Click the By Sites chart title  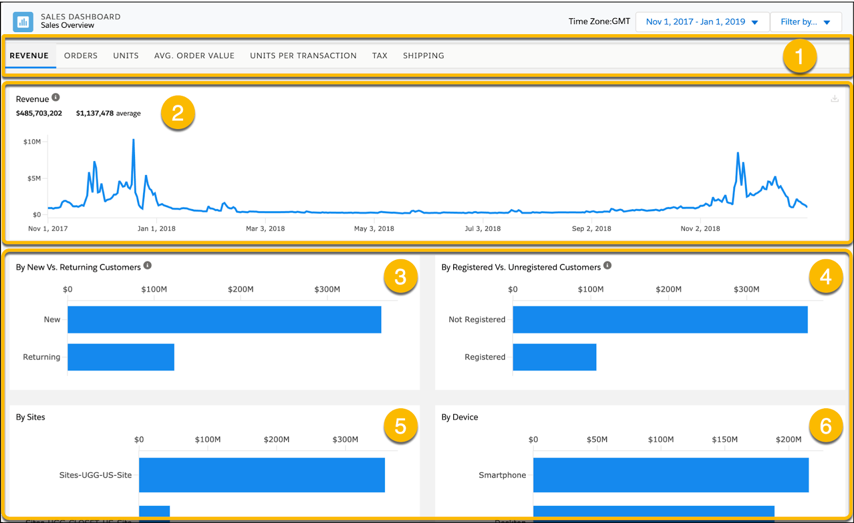(30, 417)
